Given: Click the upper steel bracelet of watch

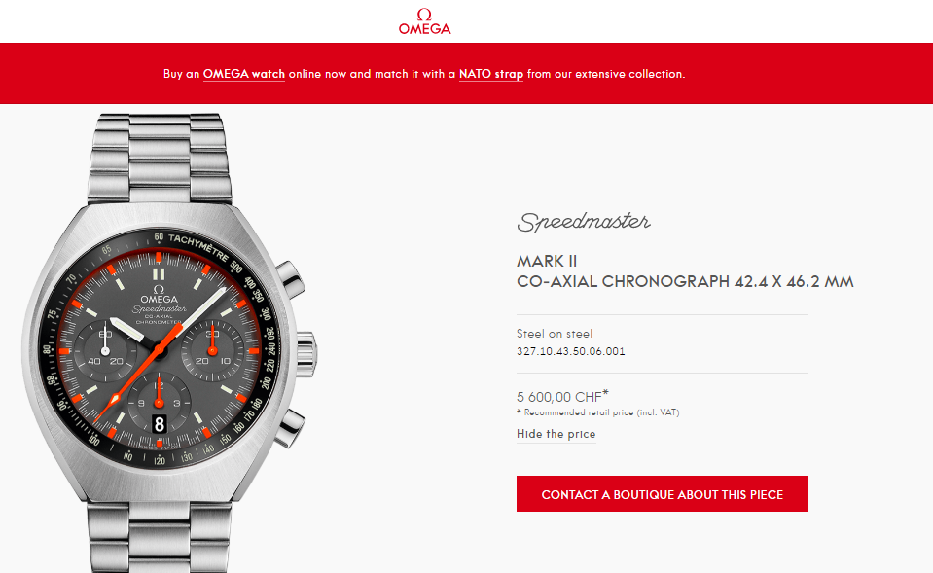Looking at the screenshot, I should [160, 159].
